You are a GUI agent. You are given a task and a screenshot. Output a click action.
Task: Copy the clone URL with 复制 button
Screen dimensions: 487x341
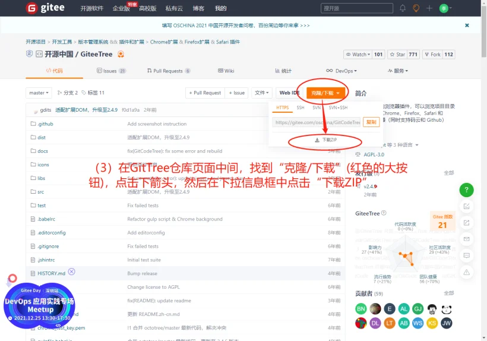(371, 122)
